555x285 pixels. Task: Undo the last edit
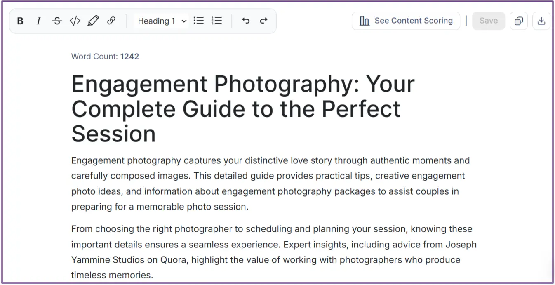(x=245, y=21)
